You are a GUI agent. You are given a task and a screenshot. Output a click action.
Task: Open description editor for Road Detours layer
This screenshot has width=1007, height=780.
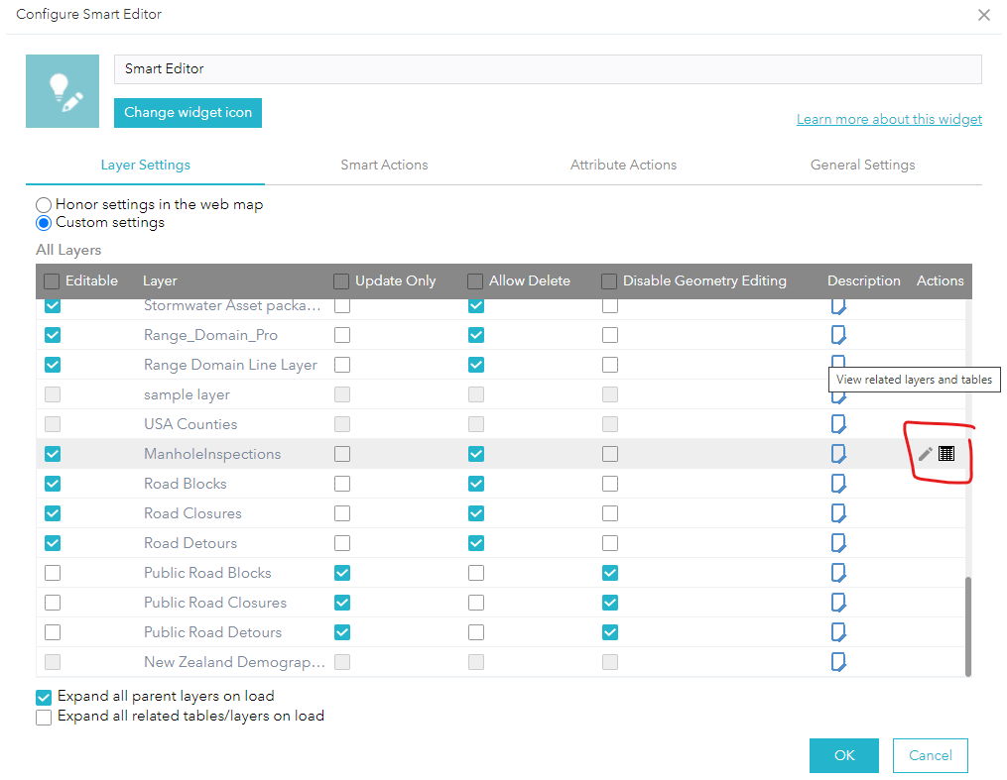(838, 543)
